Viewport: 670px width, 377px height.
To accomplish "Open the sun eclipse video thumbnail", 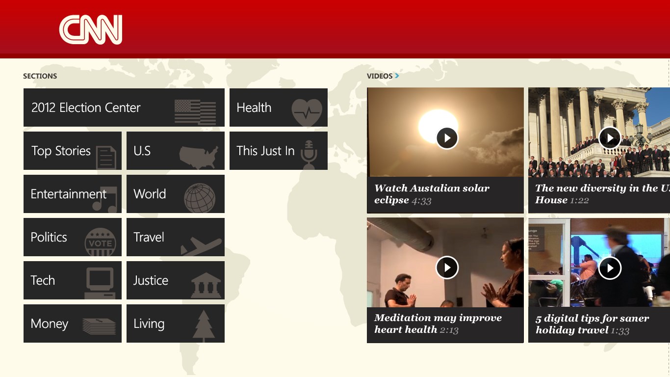I will [x=445, y=132].
